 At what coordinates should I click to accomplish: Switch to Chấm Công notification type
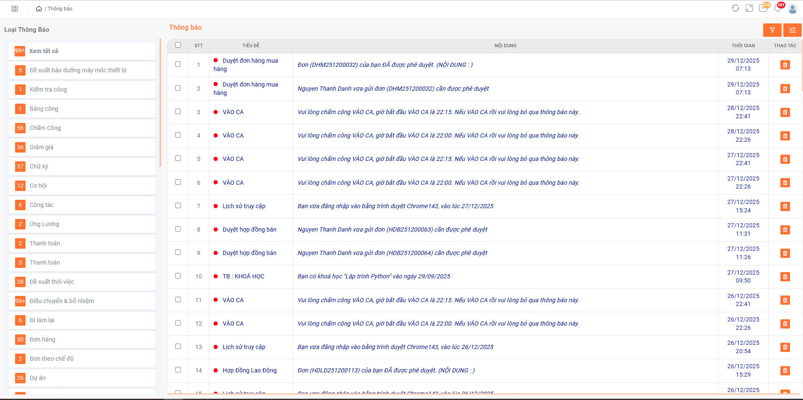tap(82, 128)
